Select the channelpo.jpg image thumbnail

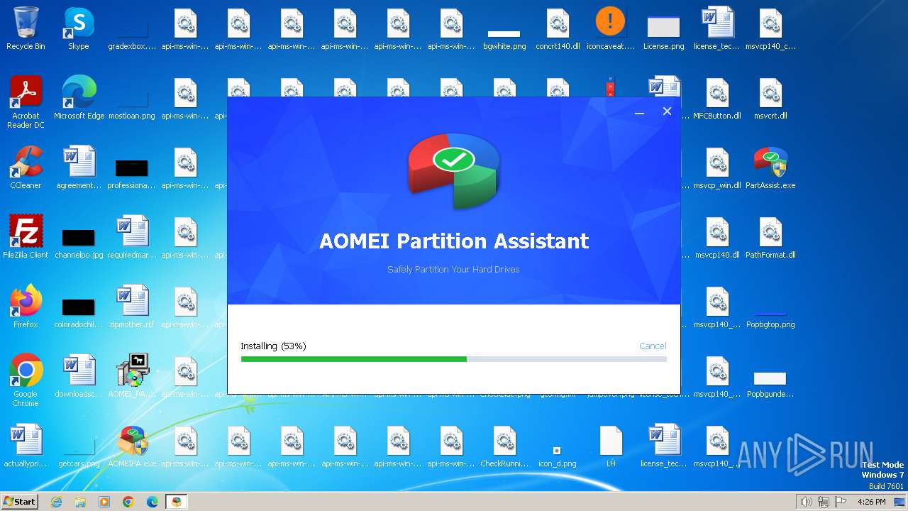79,242
